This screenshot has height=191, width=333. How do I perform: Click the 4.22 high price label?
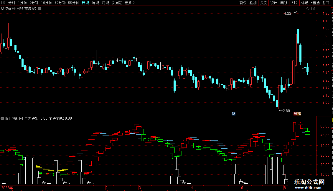coord(288,13)
